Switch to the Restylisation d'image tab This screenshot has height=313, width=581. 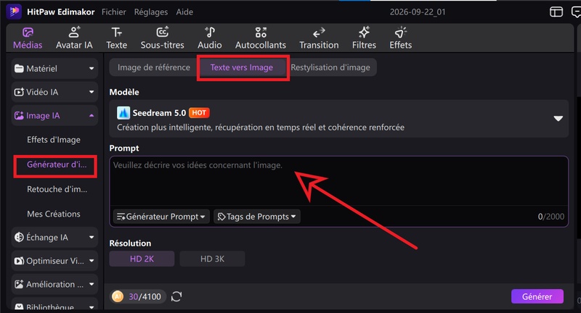tap(330, 67)
